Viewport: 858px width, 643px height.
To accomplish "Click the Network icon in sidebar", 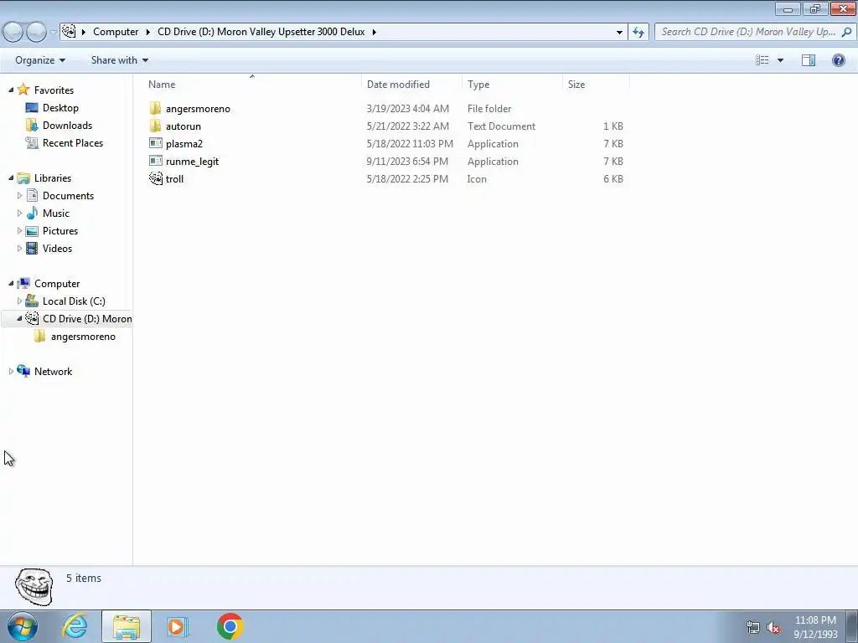I will 23,371.
